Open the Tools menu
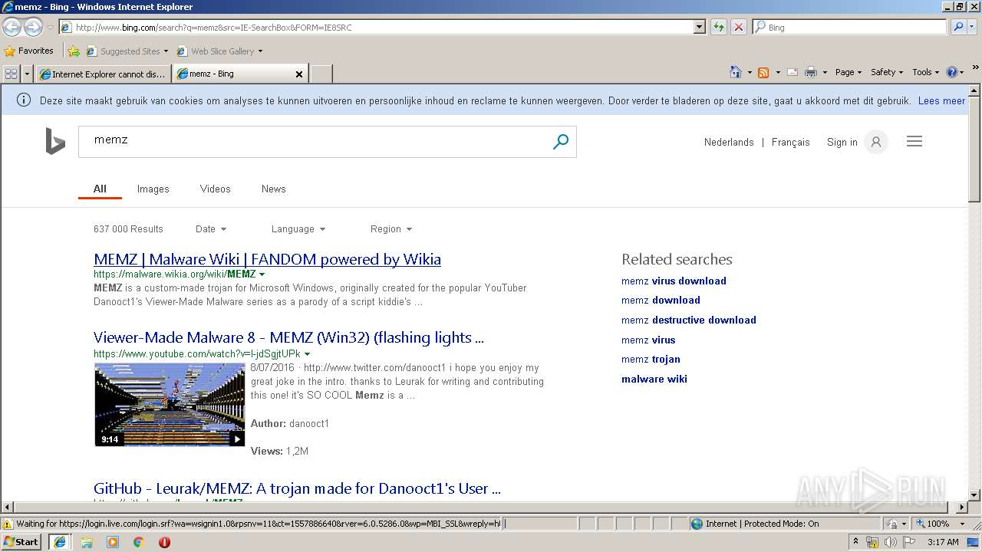The image size is (982, 552). click(925, 72)
